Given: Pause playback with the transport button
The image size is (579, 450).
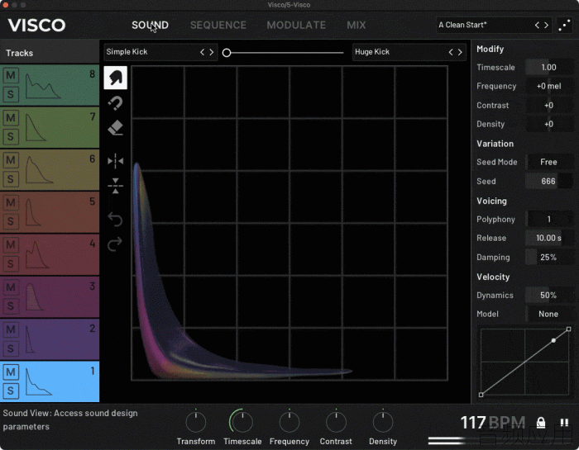Looking at the screenshot, I should tap(564, 423).
